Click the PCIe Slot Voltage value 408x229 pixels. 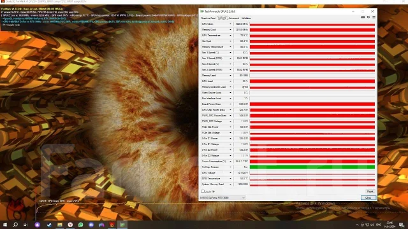click(x=241, y=133)
